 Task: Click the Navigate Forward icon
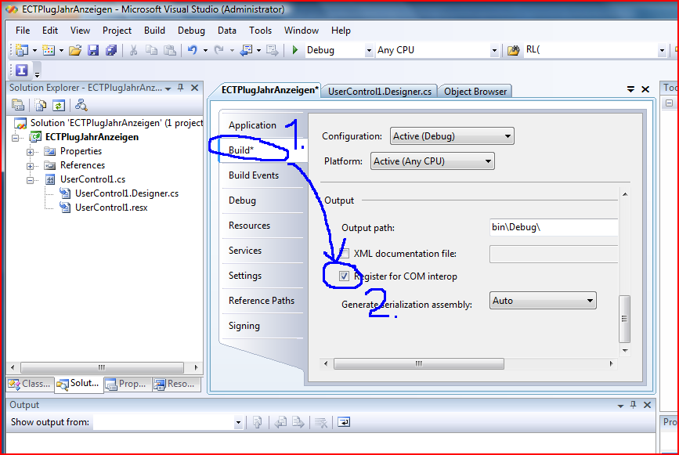pos(273,50)
